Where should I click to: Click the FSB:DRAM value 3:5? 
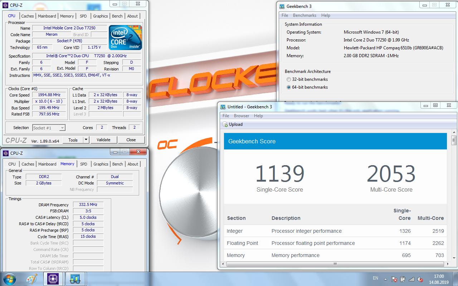click(88, 211)
